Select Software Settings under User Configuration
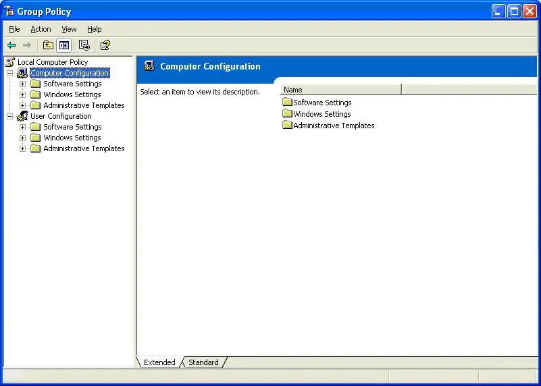The height and width of the screenshot is (386, 541). click(72, 127)
